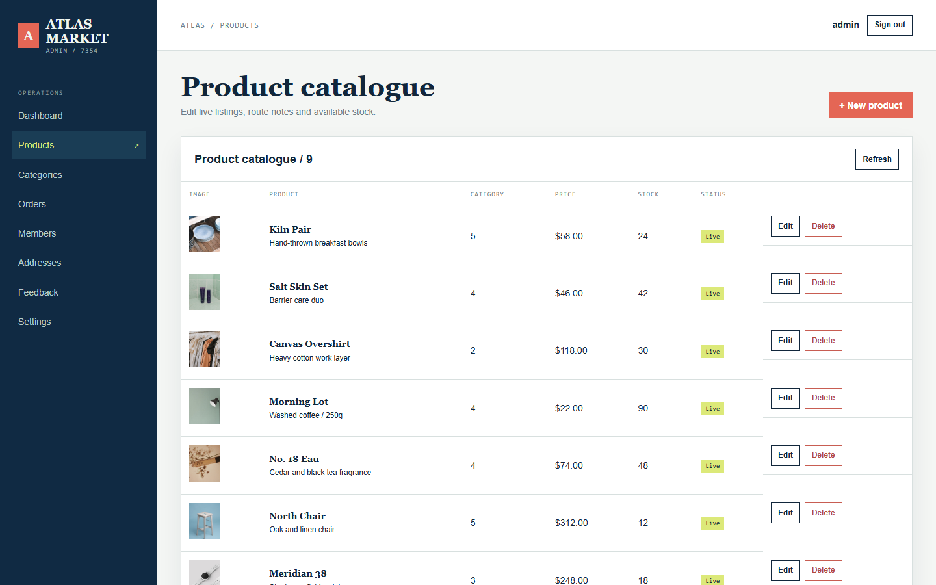
Task: Delete the Salt Skin Set listing
Action: [x=823, y=283]
